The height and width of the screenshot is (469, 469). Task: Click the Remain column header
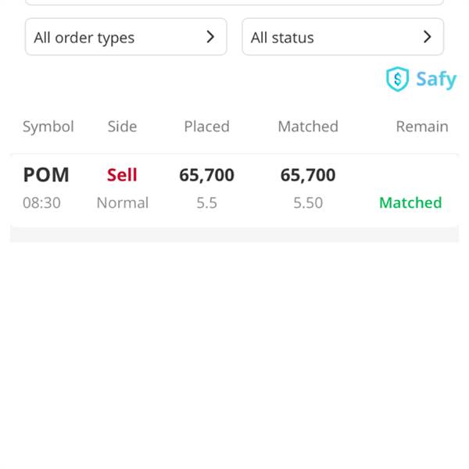(422, 127)
